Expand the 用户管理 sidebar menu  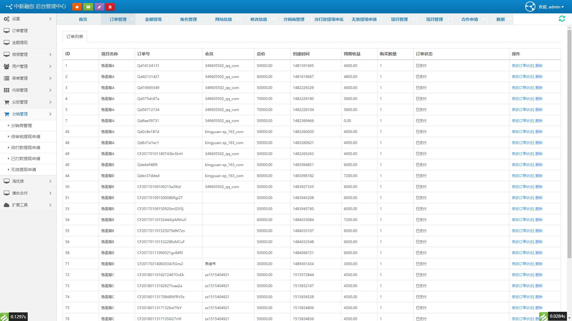[x=28, y=66]
